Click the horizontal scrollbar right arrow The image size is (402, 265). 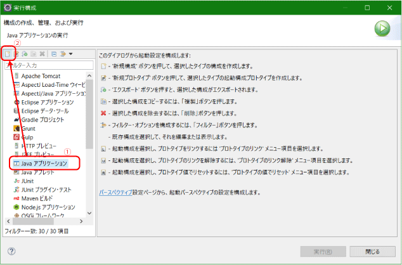tap(81, 221)
